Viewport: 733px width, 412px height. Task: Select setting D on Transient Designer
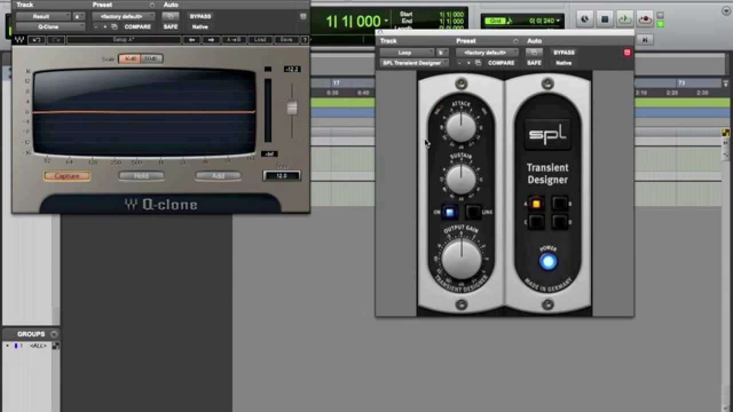[x=559, y=222]
